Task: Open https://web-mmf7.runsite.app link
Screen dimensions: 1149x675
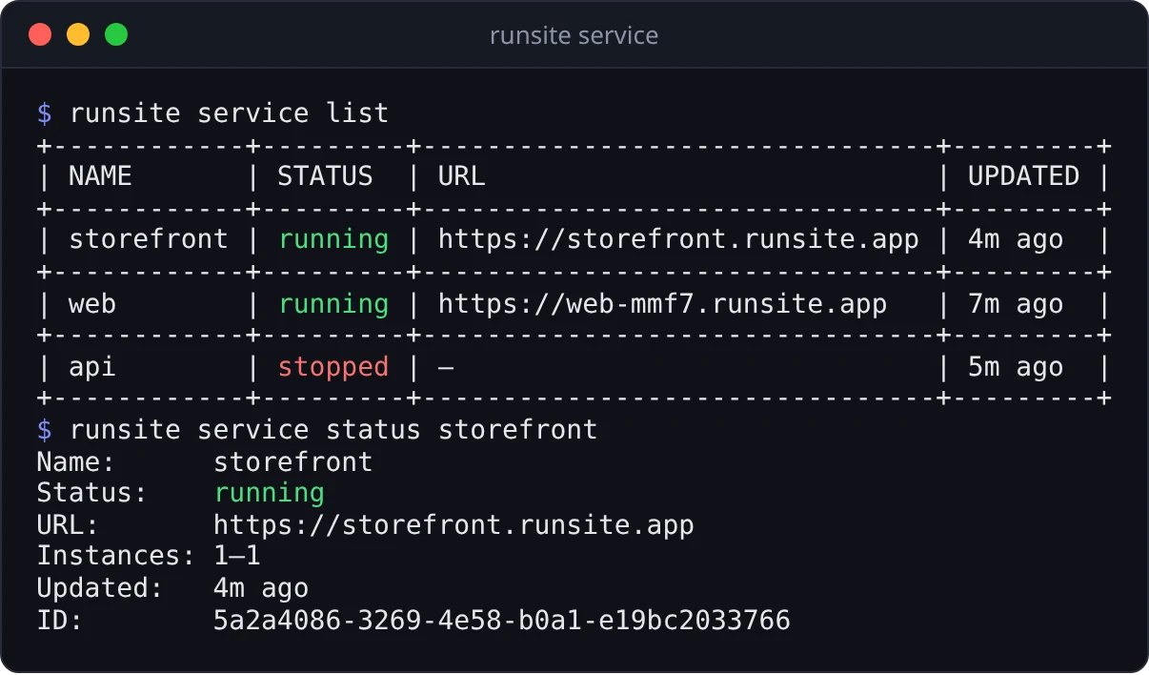Action: (662, 304)
